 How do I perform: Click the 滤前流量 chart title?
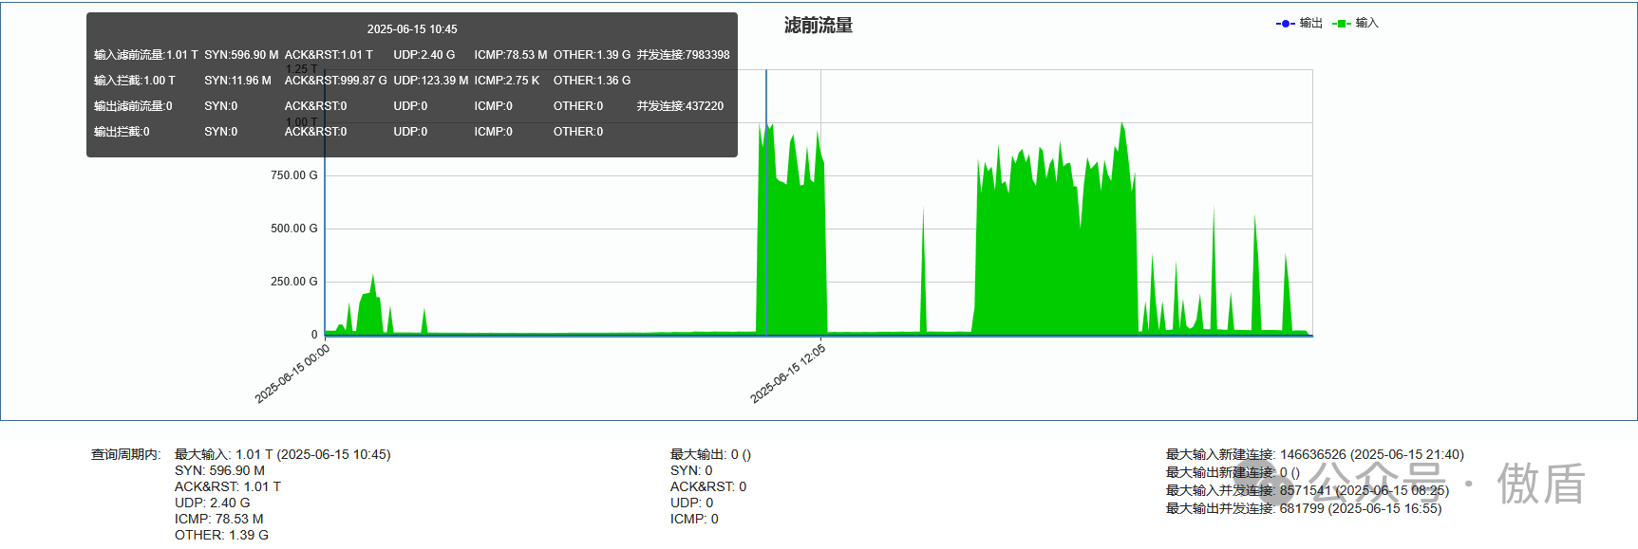(x=818, y=26)
